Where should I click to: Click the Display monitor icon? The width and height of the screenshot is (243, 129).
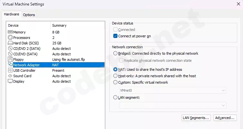[x=10, y=81]
